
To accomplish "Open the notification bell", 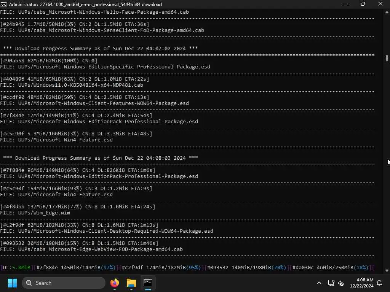I will click(379, 283).
